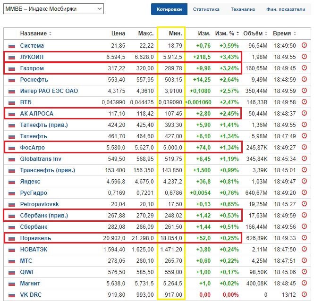Click the Russian flag icon beside QIWI
The image size is (314, 301).
coord(12,272)
